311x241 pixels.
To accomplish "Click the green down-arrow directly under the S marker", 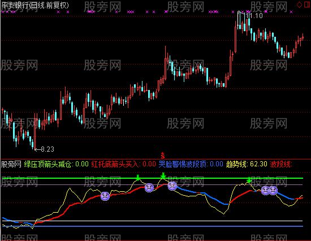I will [163, 176].
